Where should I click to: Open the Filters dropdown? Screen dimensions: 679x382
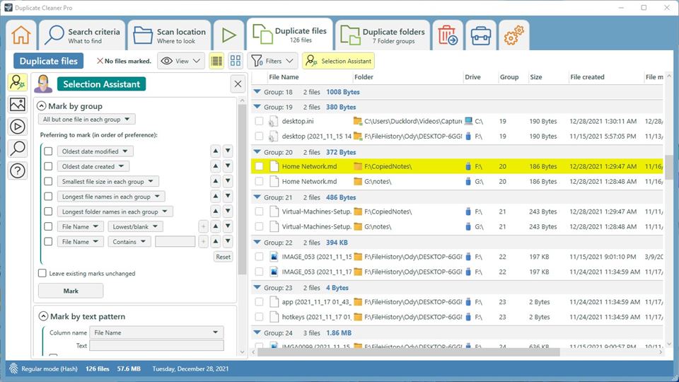coord(272,61)
